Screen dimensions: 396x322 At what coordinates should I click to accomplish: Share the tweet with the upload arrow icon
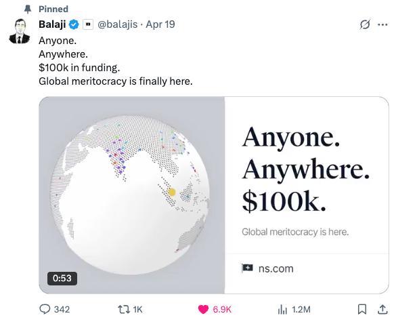point(382,309)
